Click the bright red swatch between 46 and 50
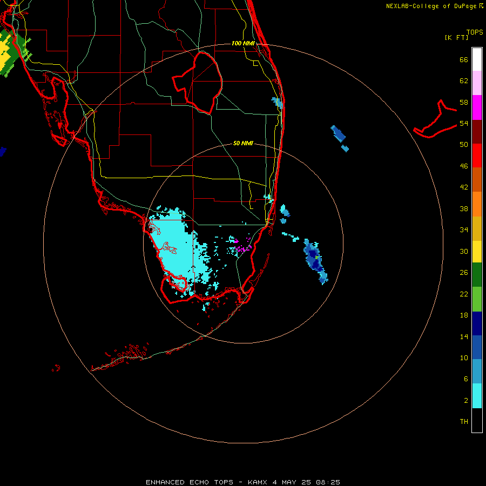 tap(477, 156)
